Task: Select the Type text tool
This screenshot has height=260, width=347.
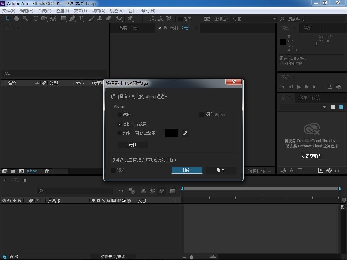Action: (x=81, y=18)
